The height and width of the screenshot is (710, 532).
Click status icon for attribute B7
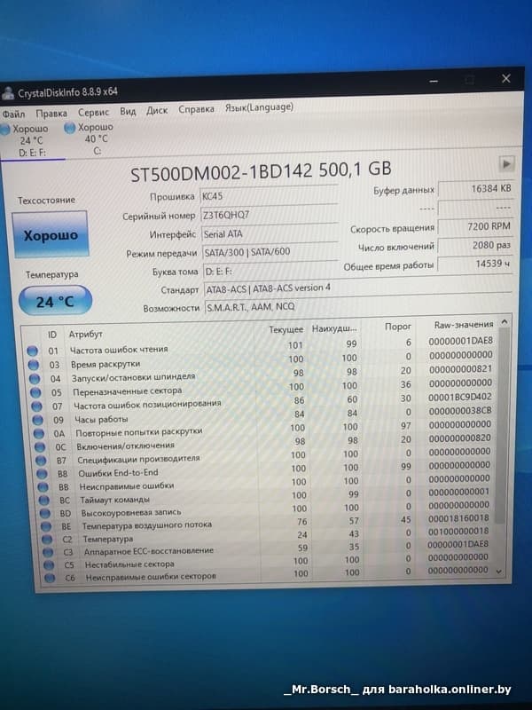tap(41, 461)
